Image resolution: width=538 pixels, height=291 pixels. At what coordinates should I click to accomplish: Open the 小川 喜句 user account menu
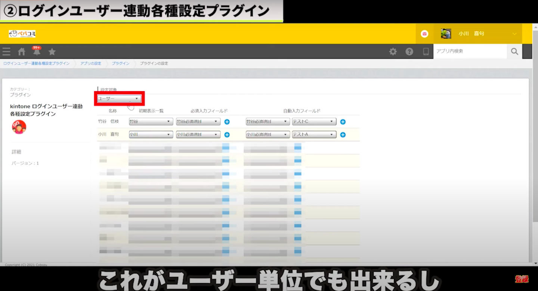pyautogui.click(x=482, y=34)
